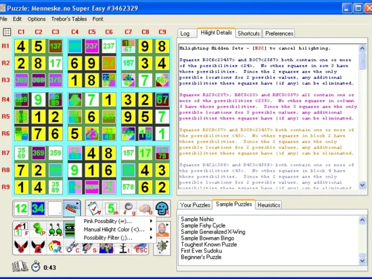The height and width of the screenshot is (279, 372).
Task: Switch to the Log tab
Action: point(187,33)
